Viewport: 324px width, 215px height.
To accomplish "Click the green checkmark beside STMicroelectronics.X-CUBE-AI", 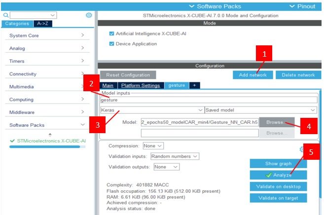I will (12, 141).
